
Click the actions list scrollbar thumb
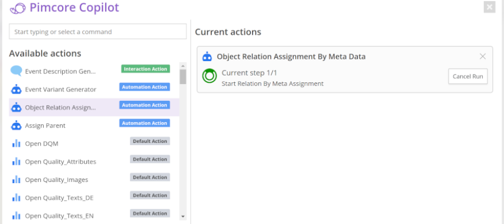coord(183,77)
